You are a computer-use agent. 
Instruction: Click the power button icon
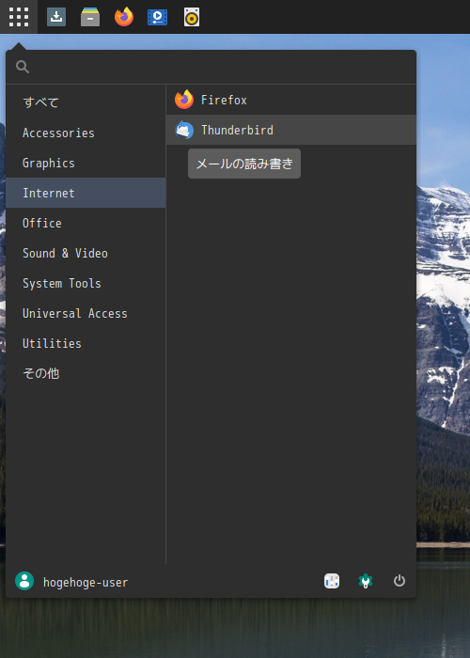pos(399,581)
